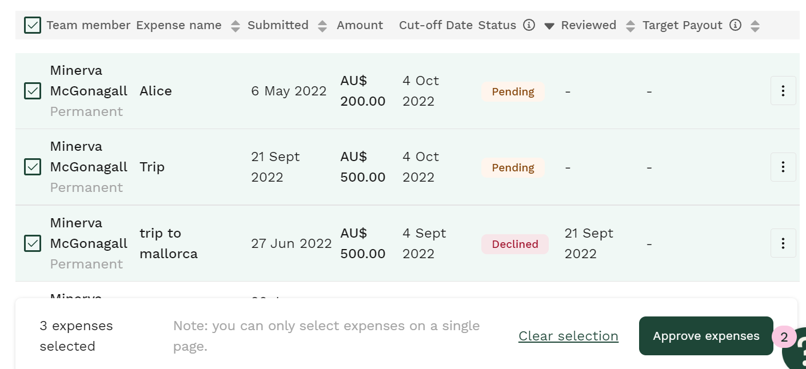Uncheck the Trip expense row checkbox
The image size is (806, 369).
click(33, 167)
